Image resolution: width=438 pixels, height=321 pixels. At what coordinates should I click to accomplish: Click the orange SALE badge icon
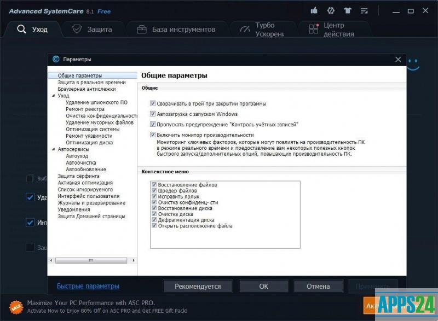16,307
